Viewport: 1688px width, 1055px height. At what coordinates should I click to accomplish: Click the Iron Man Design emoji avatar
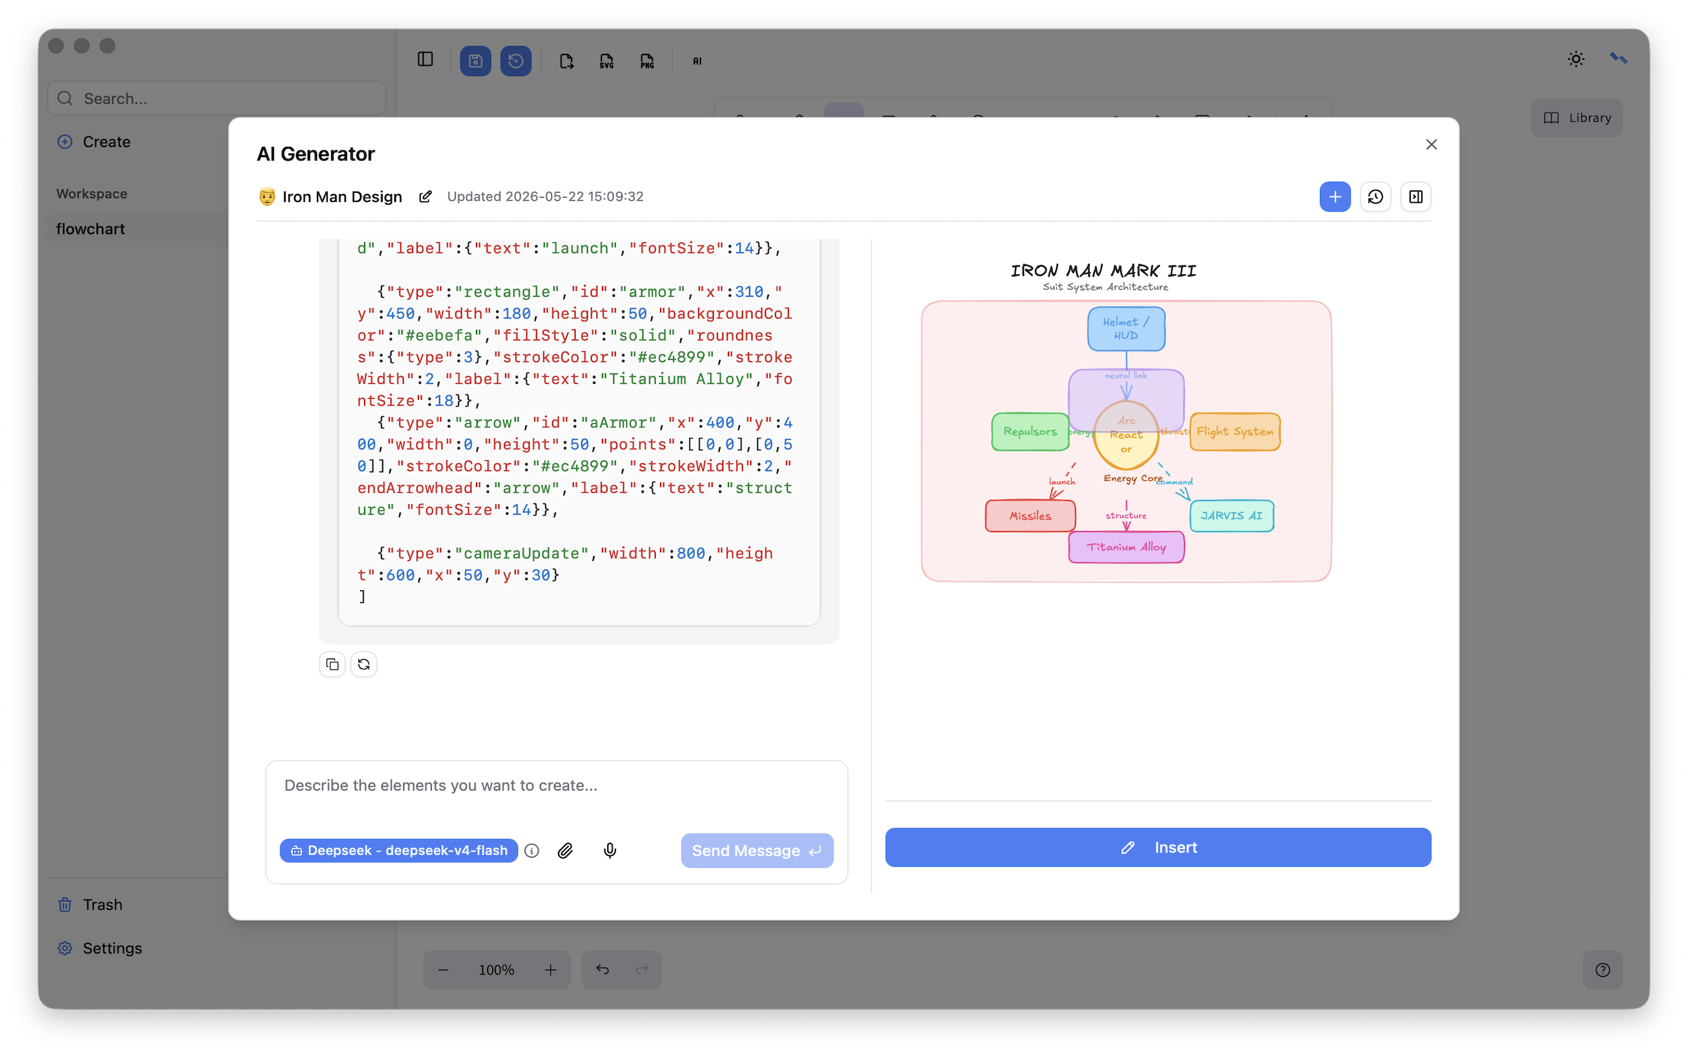tap(267, 197)
